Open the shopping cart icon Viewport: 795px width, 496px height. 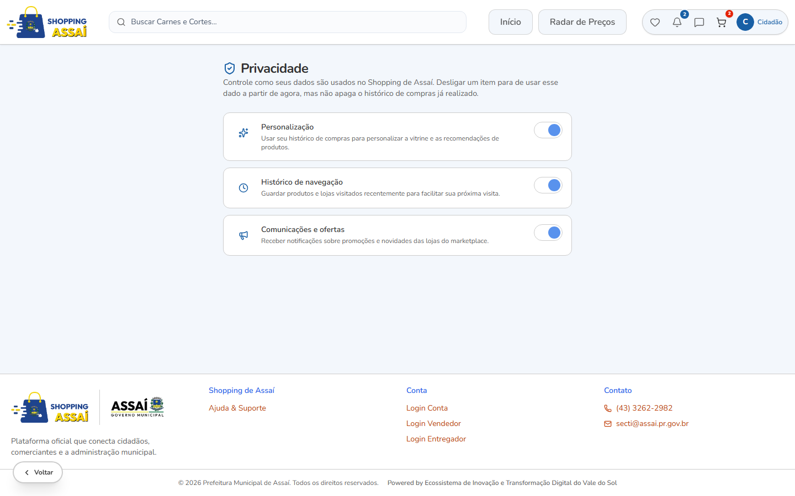[721, 22]
